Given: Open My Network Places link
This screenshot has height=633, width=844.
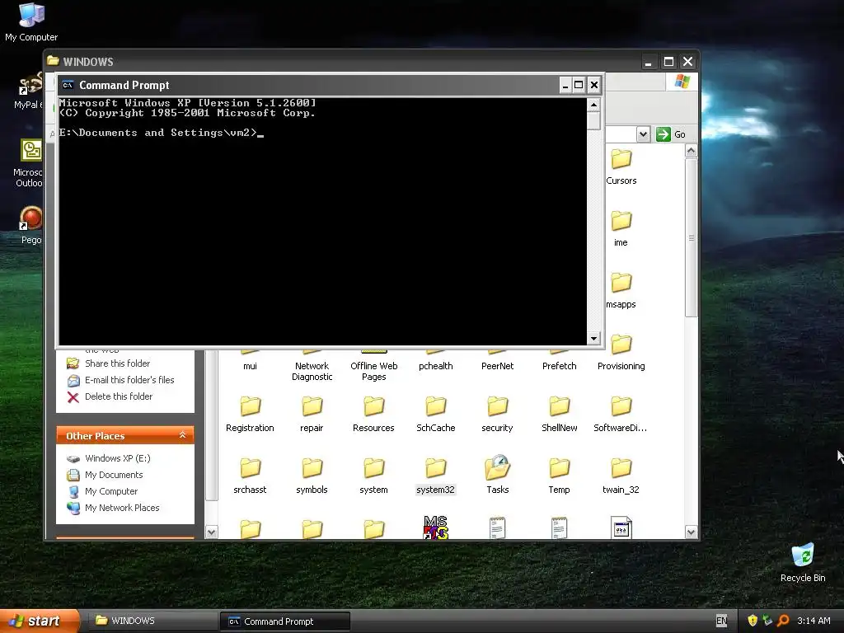Looking at the screenshot, I should point(122,508).
